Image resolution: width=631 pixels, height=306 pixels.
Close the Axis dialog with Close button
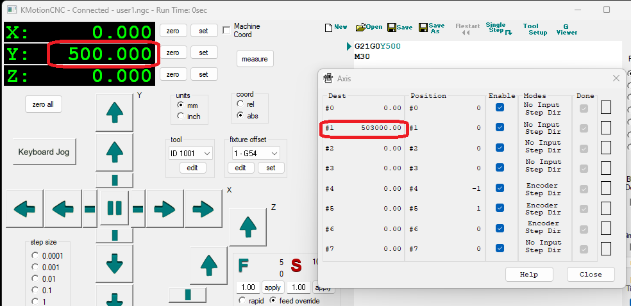[590, 274]
